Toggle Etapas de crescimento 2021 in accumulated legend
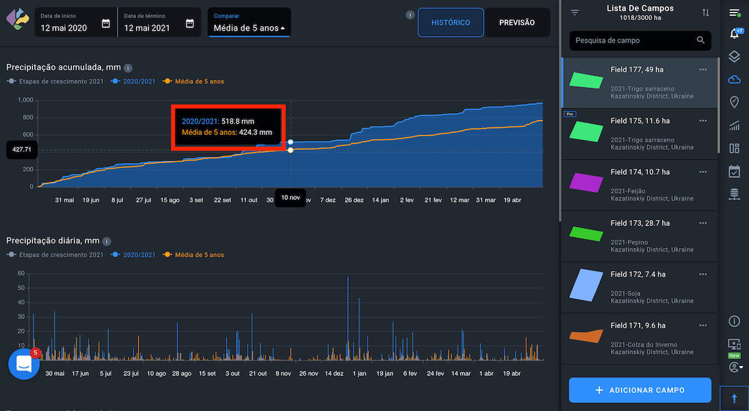Viewport: 749px width, 411px height. (x=55, y=81)
